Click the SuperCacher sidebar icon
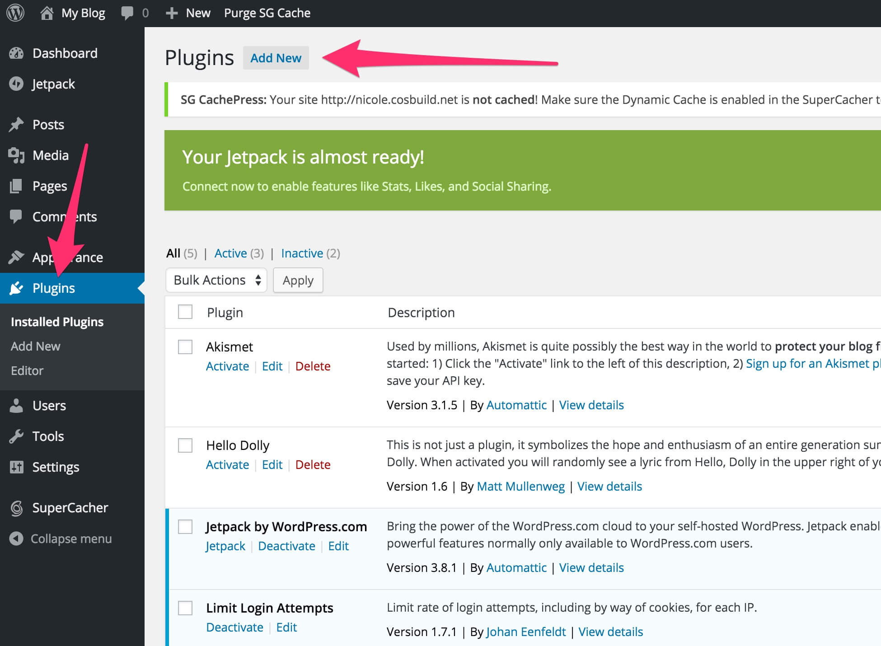Screen dimensions: 881x646 [x=16, y=508]
